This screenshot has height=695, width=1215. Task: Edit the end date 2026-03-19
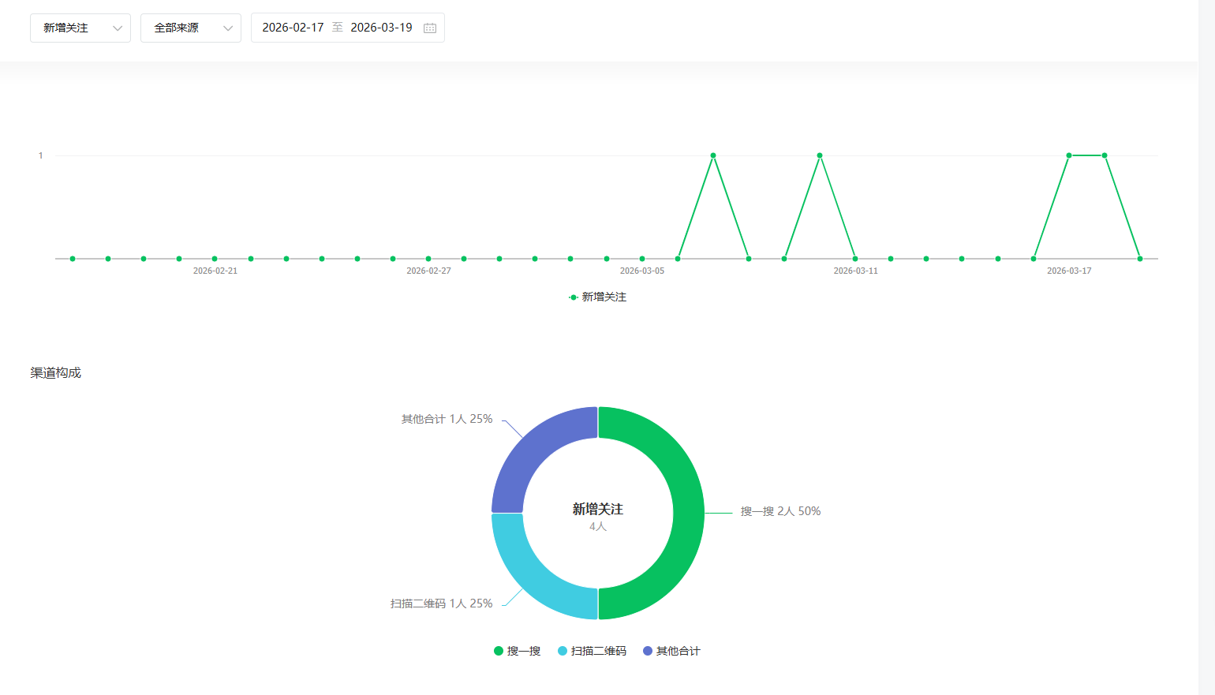[381, 28]
